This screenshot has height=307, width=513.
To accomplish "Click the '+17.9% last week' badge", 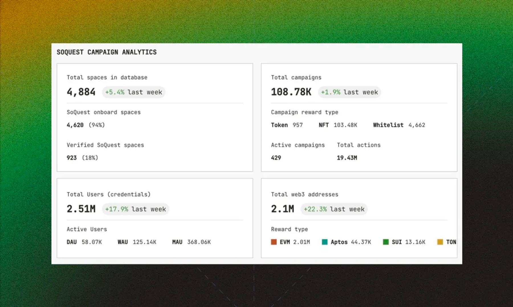I will [135, 209].
